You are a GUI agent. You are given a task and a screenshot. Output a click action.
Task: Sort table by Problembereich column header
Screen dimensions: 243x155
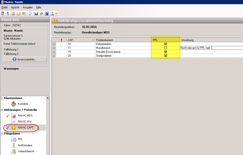123,40
